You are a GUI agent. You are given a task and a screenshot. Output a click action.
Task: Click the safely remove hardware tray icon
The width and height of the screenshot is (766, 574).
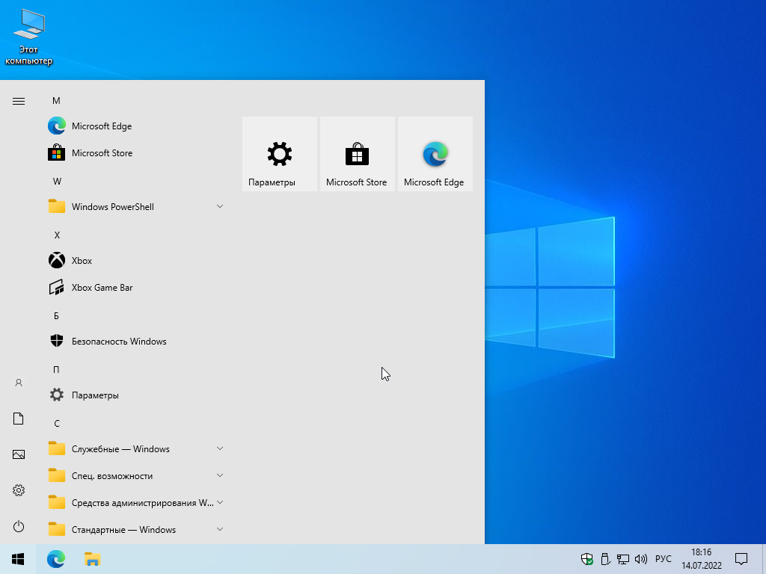(605, 559)
